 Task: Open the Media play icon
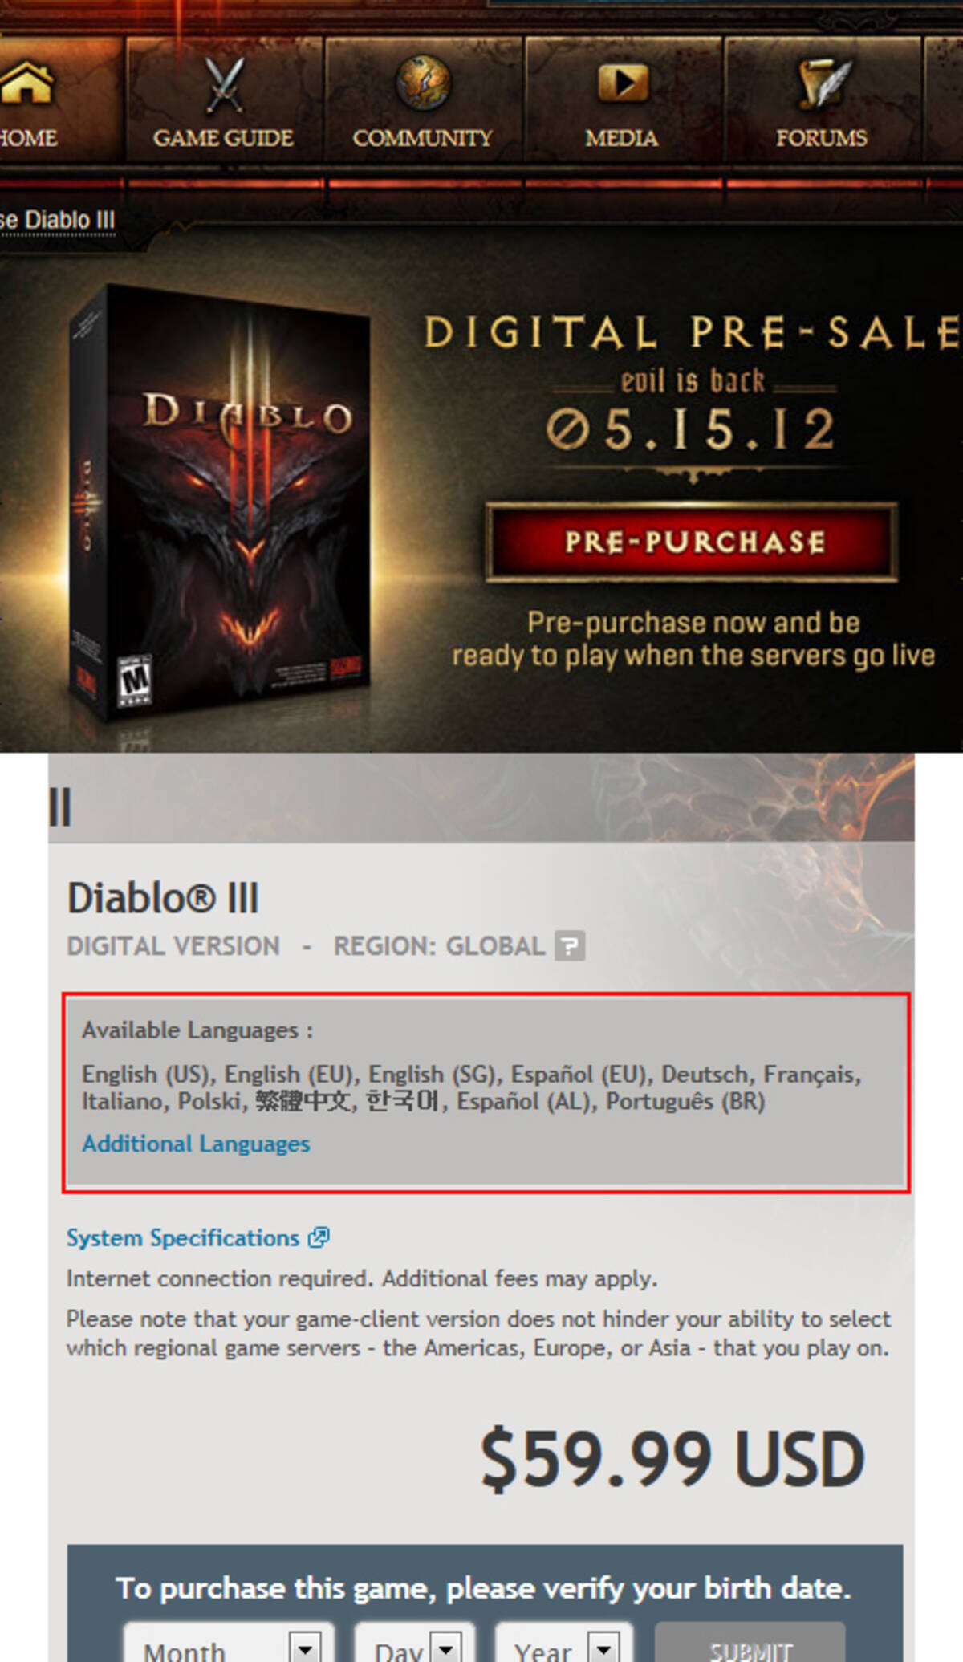622,83
